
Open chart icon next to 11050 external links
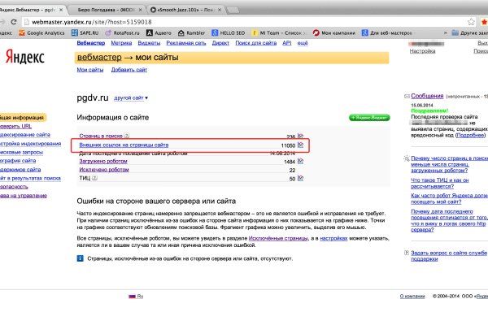point(300,145)
